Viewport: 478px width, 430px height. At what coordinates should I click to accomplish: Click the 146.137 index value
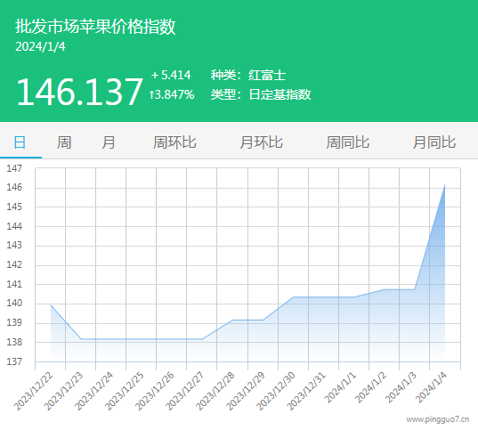point(79,92)
